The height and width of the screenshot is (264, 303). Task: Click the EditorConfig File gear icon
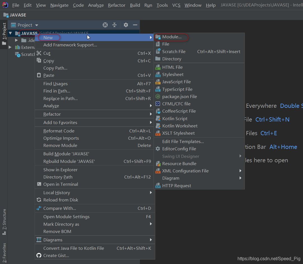pyautogui.click(x=158, y=149)
